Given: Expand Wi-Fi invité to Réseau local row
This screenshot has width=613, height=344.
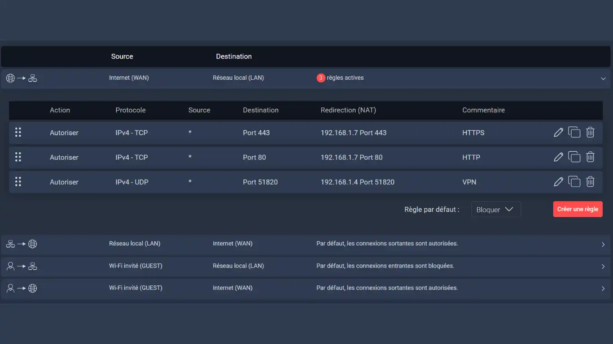Looking at the screenshot, I should click(603, 267).
